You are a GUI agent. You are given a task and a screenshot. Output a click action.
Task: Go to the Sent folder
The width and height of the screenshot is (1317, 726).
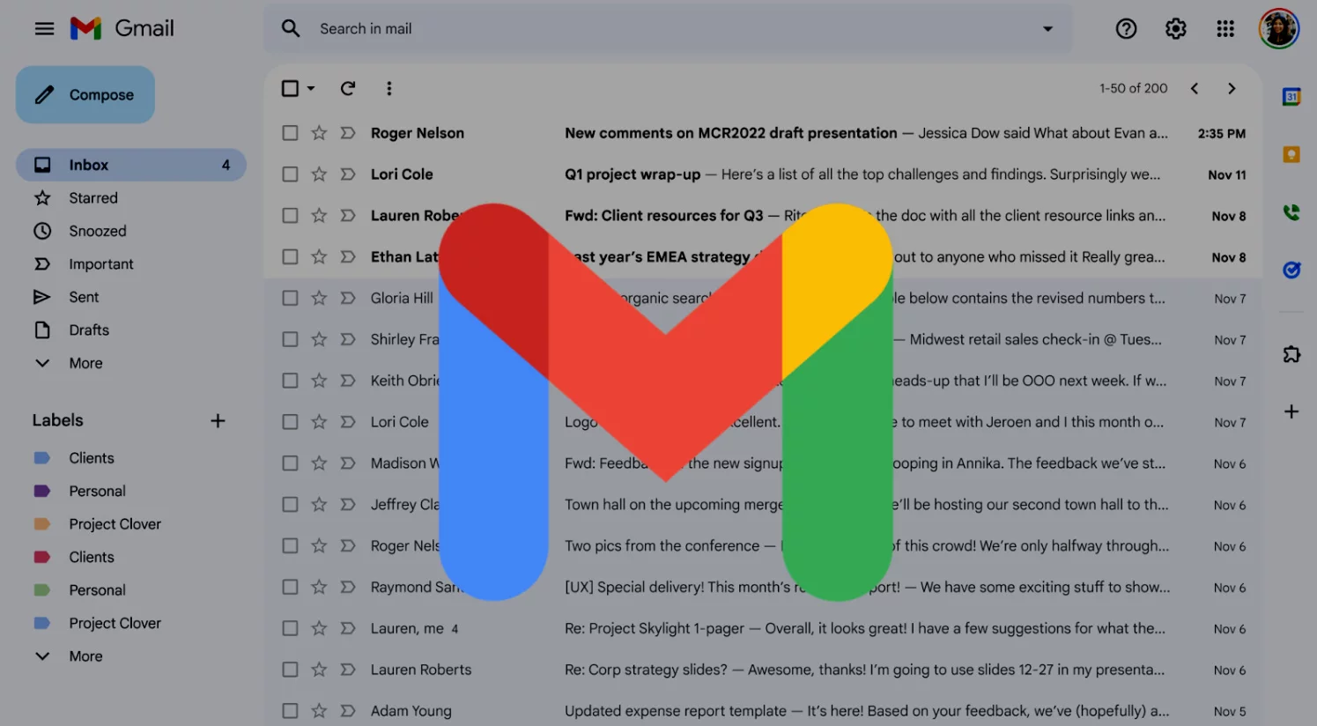(x=84, y=297)
